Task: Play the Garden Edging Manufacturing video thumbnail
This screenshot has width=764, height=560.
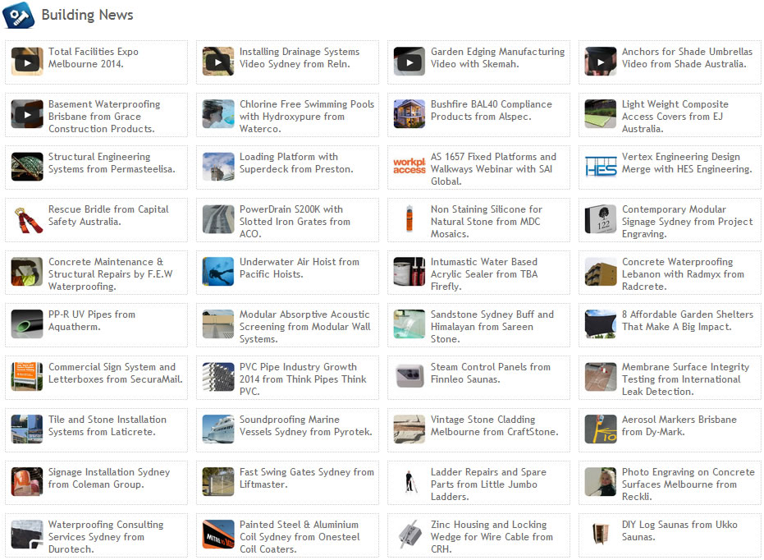Action: tap(409, 62)
